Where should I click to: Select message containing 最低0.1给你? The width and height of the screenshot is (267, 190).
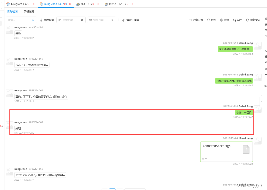41,96
